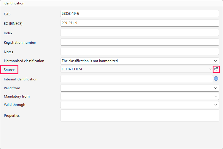
Task: Click the highlighted Source label
Action: click(x=9, y=69)
